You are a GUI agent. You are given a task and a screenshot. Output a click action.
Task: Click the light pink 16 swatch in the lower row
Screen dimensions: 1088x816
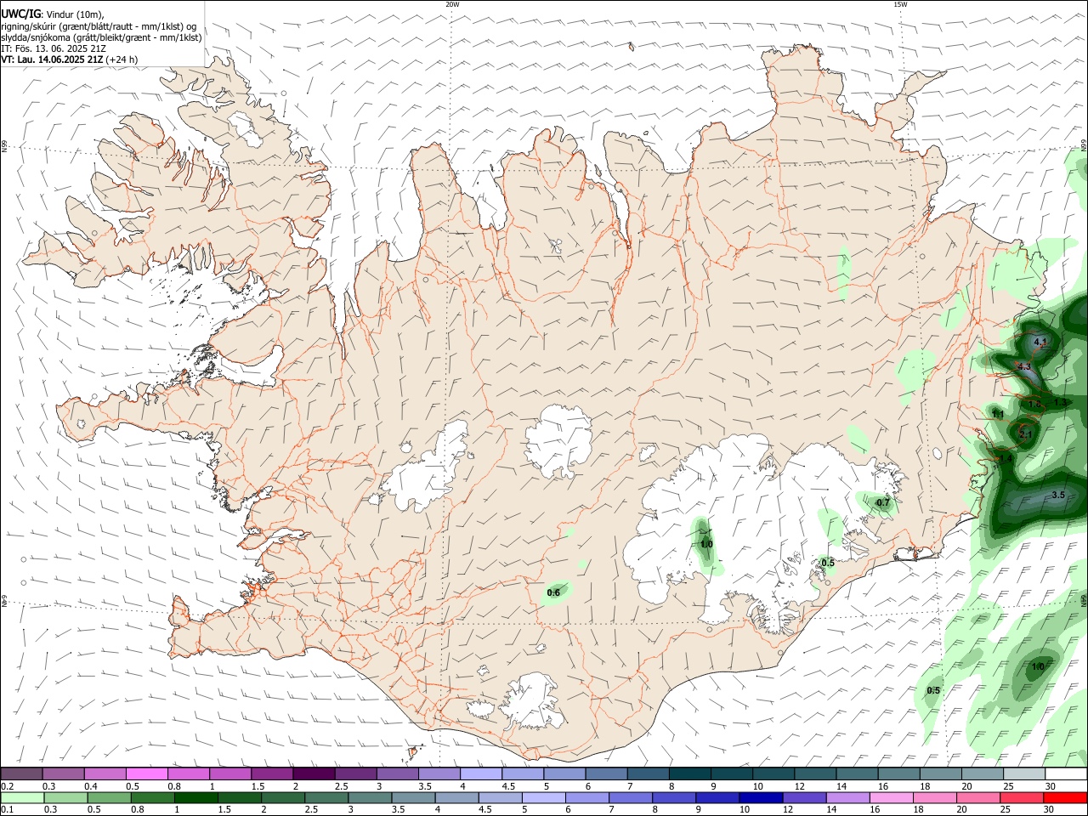892,797
